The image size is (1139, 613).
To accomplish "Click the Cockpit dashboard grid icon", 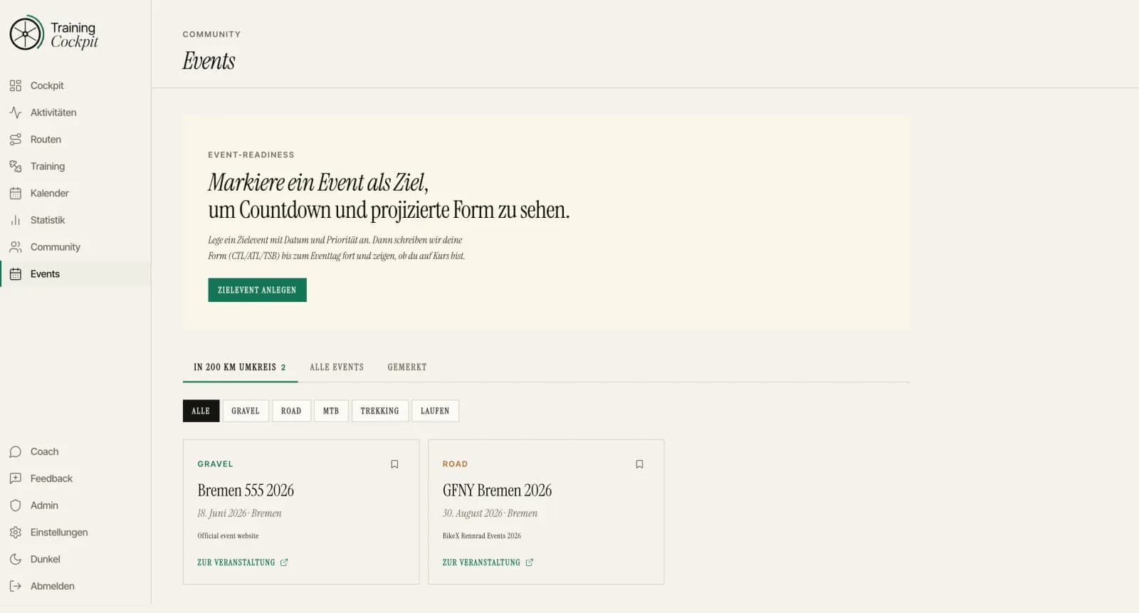I will click(16, 85).
